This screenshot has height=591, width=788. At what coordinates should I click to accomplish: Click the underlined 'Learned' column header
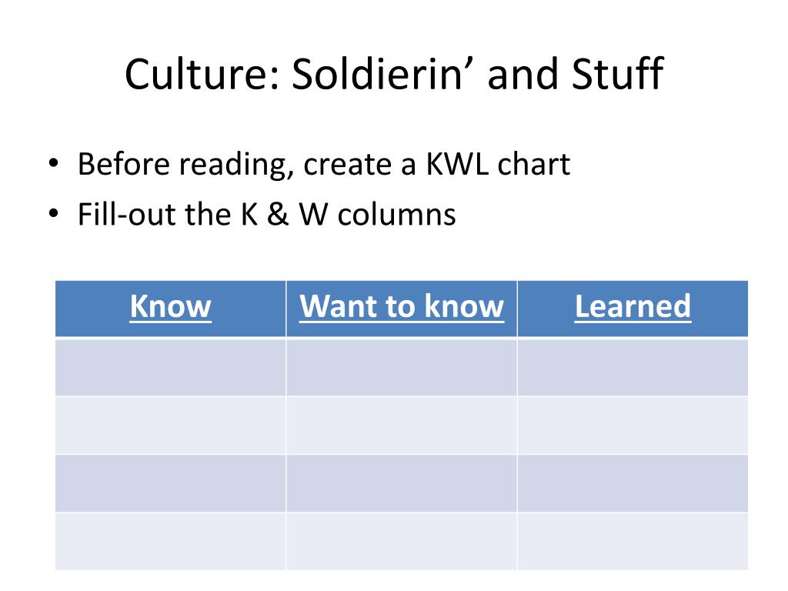click(x=633, y=306)
